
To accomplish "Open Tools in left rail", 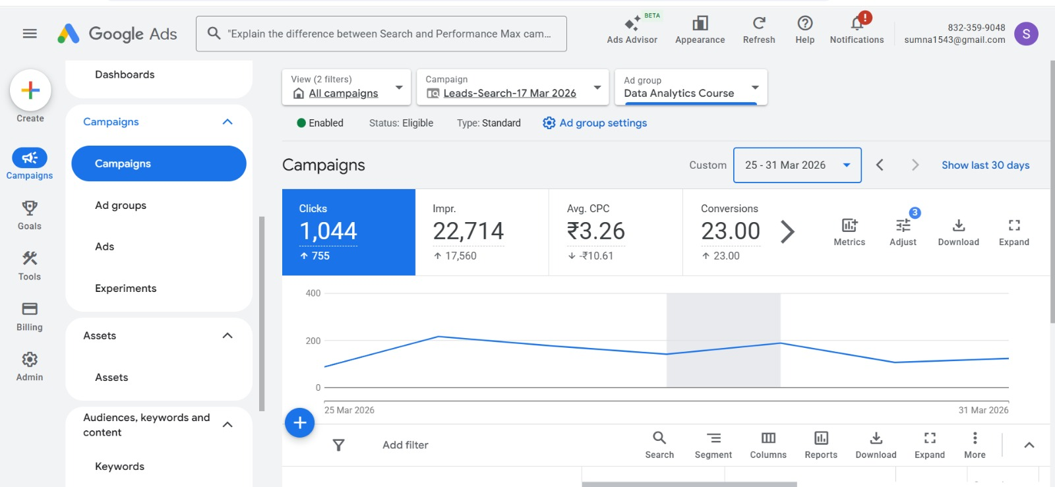I will (x=30, y=266).
